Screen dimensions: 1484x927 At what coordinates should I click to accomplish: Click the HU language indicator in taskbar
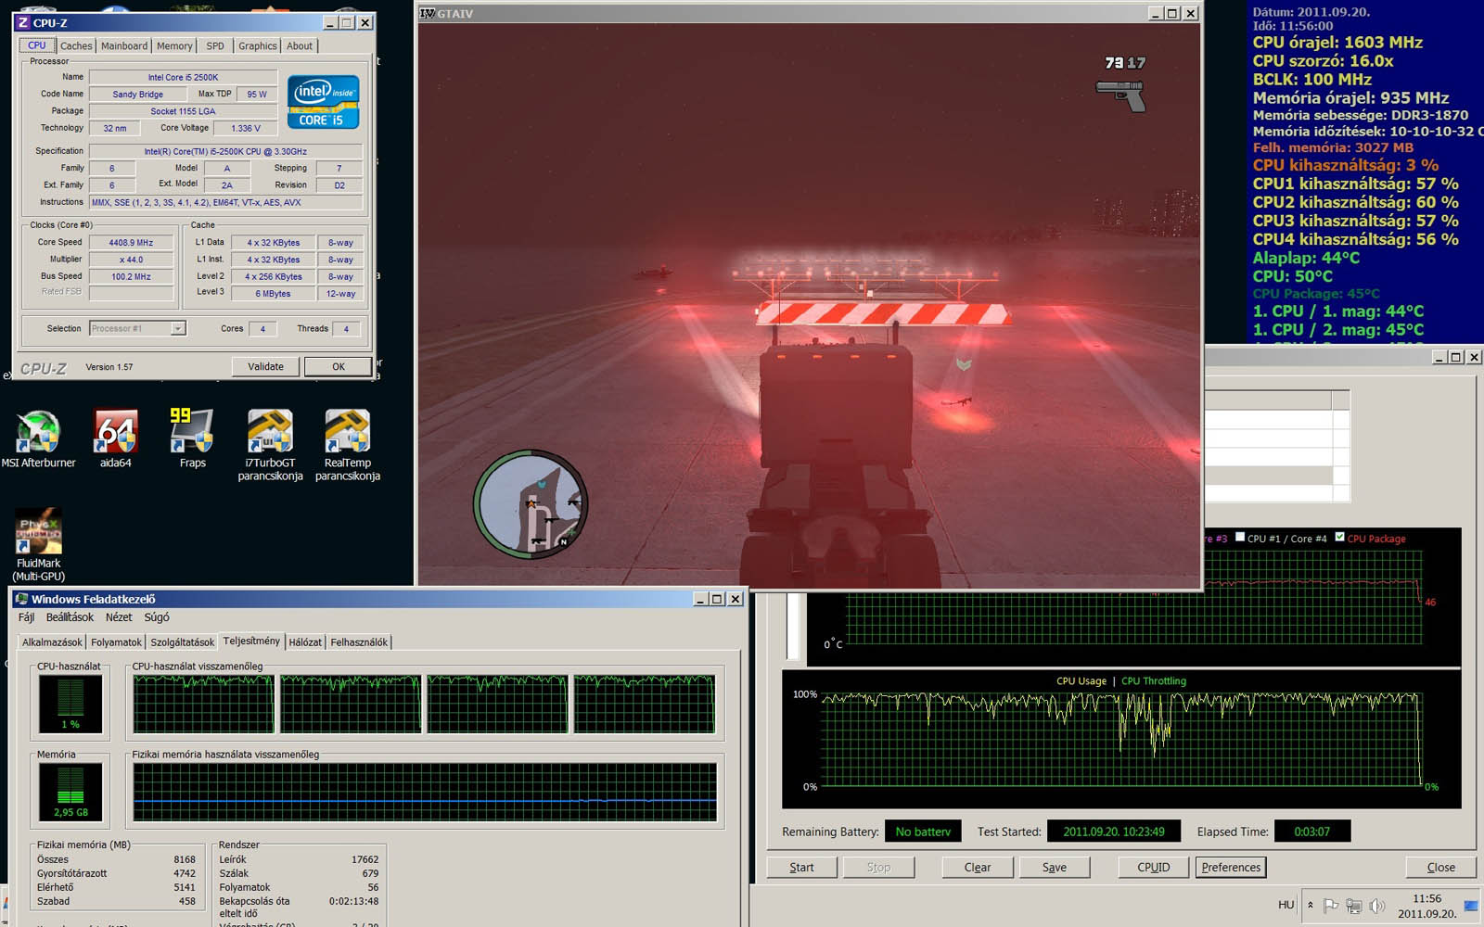[1286, 905]
